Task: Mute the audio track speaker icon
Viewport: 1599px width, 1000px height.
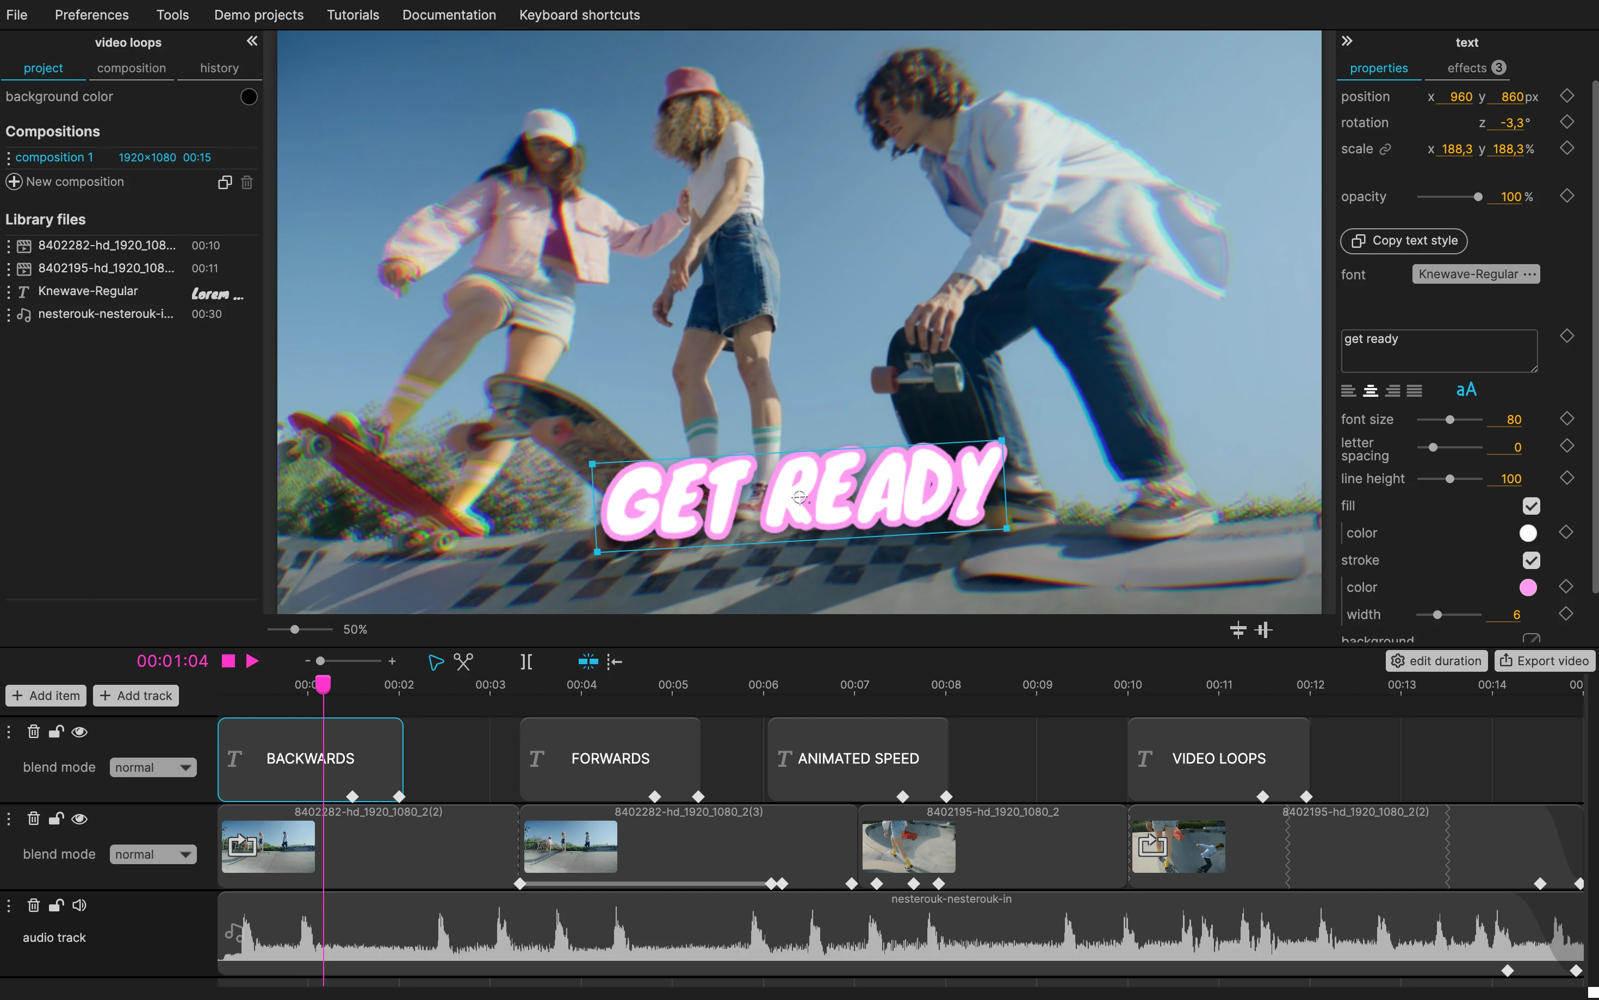Action: (x=79, y=905)
